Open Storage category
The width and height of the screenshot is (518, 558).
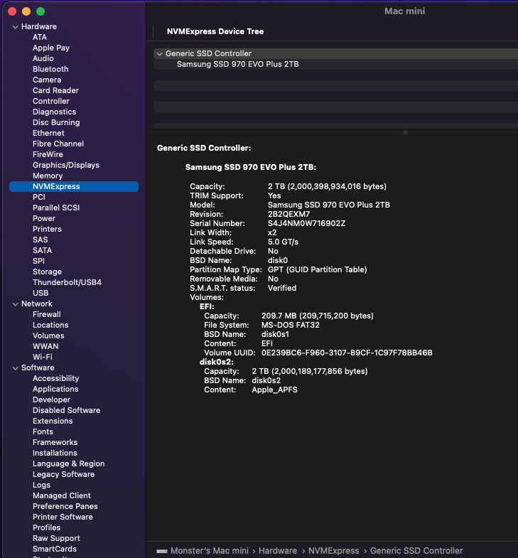(47, 272)
